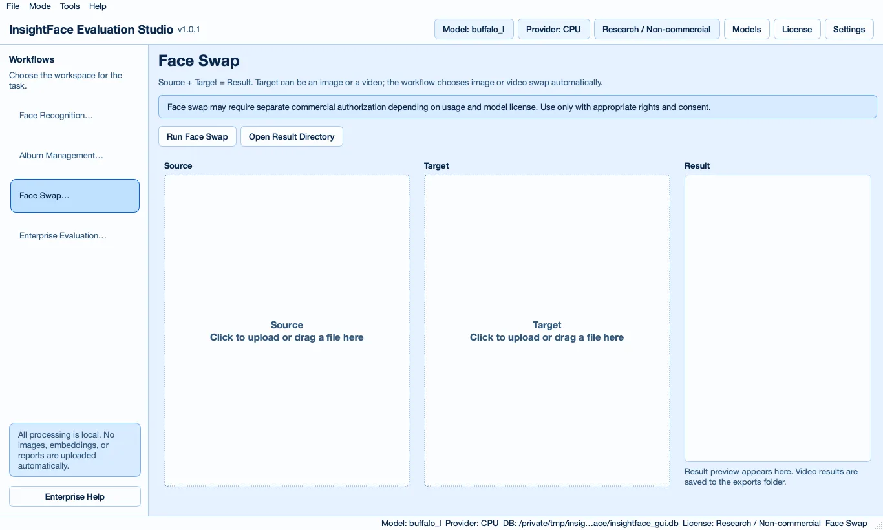Open Enterprise Help

click(75, 496)
